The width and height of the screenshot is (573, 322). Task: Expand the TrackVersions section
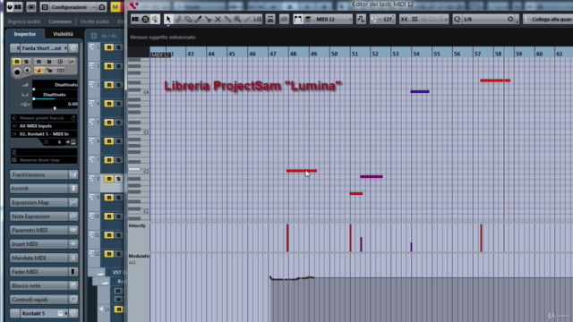click(44, 175)
